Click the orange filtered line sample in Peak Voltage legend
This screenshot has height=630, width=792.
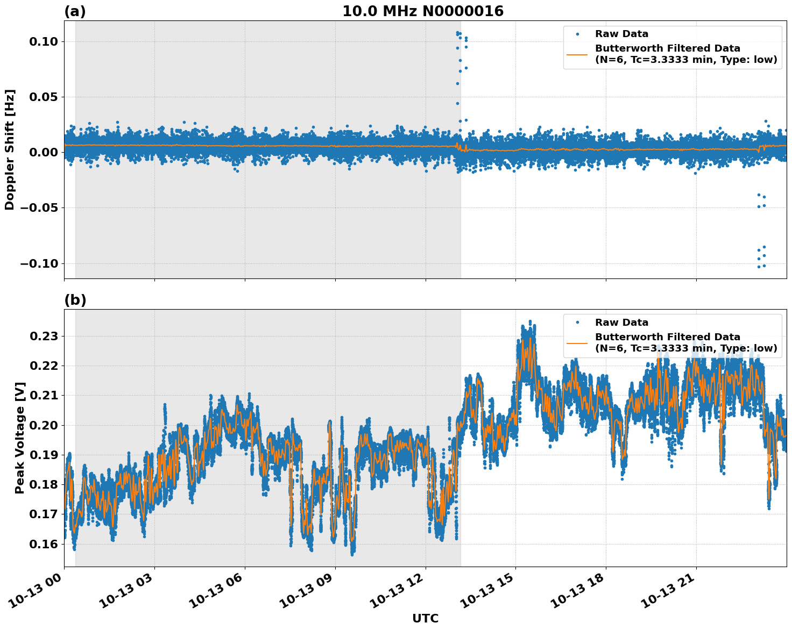click(577, 343)
